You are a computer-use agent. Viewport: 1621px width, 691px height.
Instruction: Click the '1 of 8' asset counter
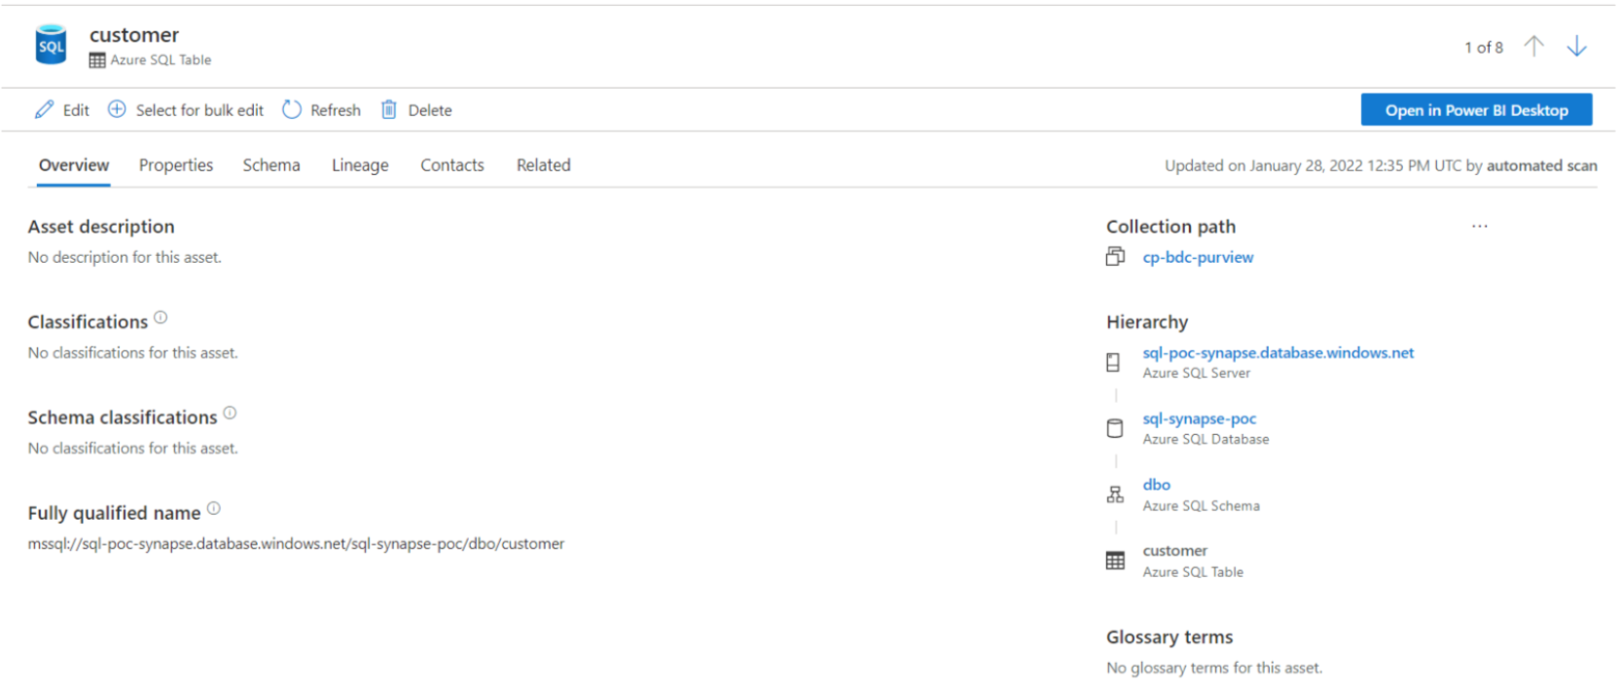coord(1484,47)
